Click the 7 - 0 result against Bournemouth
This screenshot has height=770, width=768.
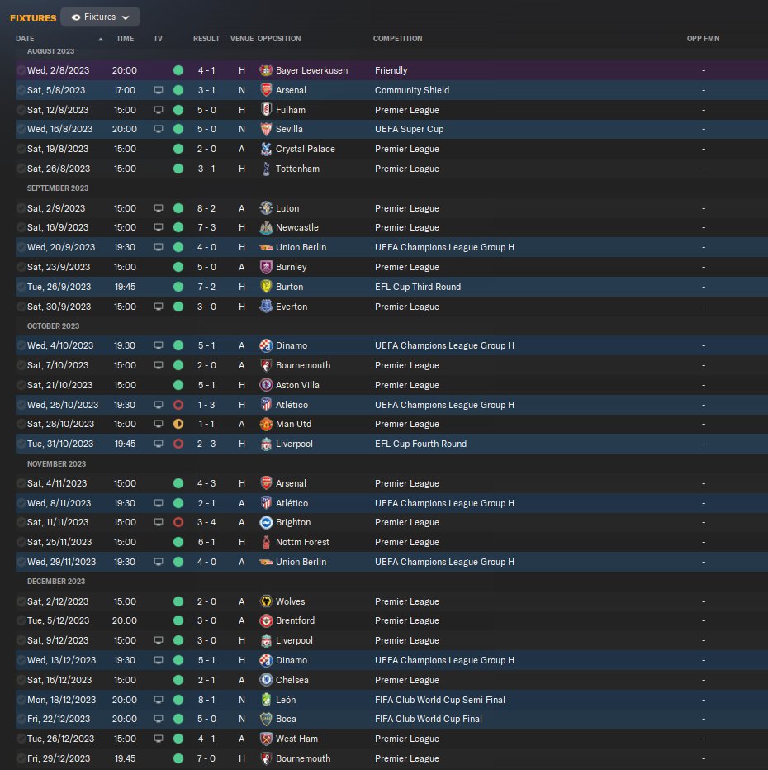tap(206, 758)
